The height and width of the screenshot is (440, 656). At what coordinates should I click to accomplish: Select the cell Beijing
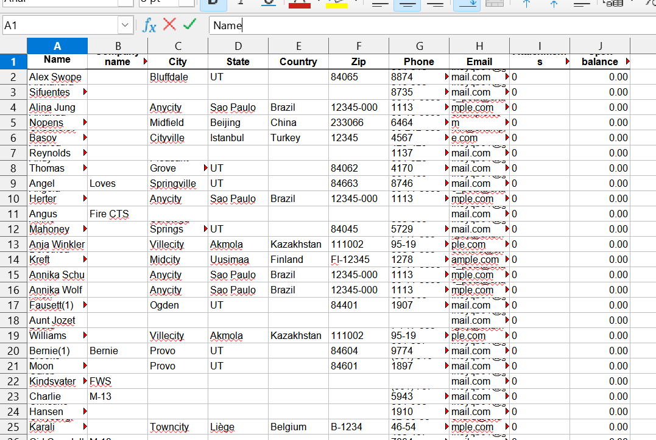[x=238, y=123]
